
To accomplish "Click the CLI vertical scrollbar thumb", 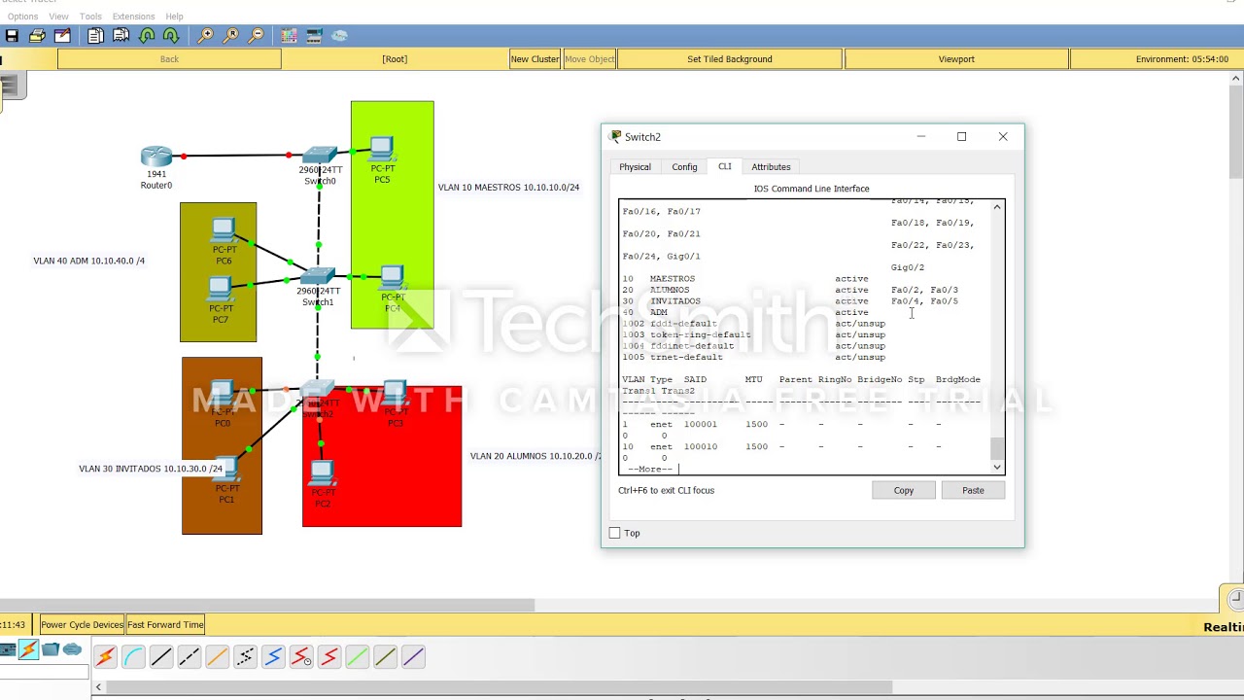I will pos(996,448).
